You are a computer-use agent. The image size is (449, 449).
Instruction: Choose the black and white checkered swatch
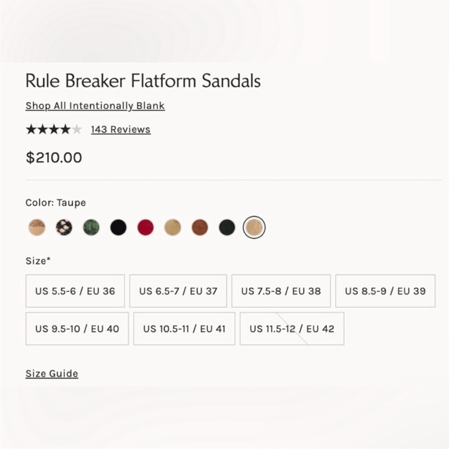64,227
